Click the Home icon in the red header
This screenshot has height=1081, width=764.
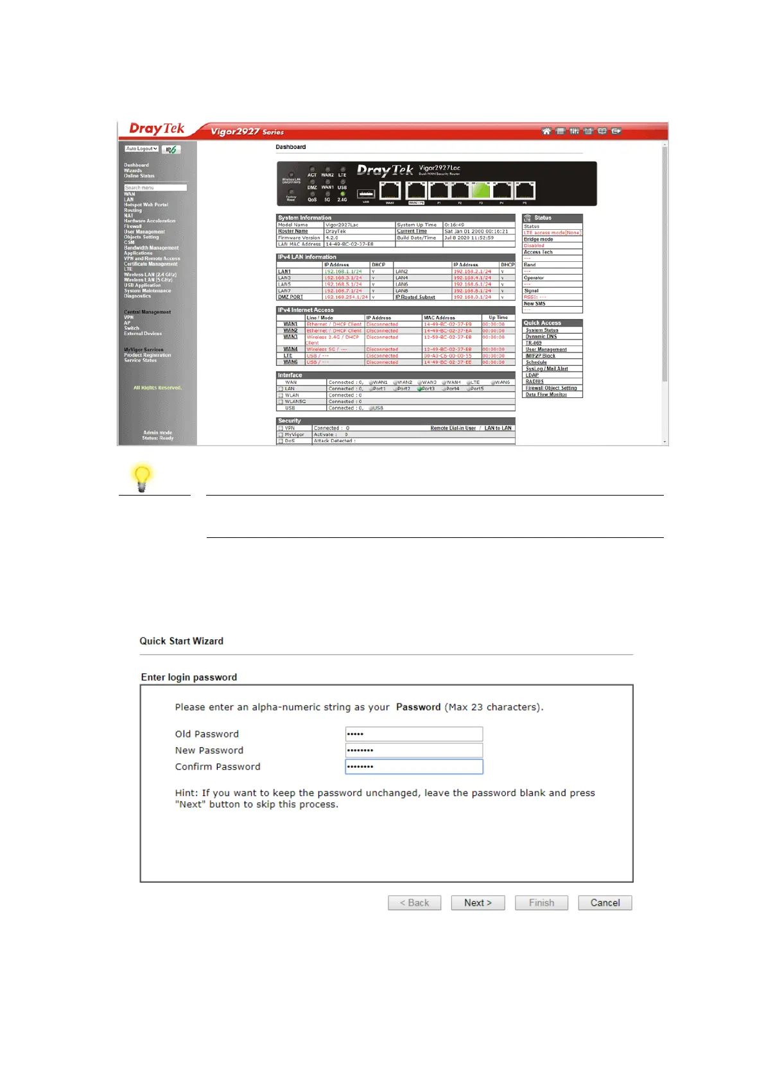[546, 131]
